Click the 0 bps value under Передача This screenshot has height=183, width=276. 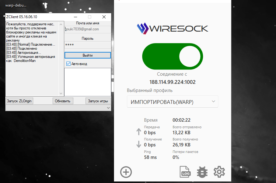click(x=150, y=133)
